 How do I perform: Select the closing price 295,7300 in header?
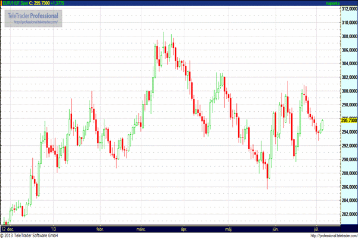41,3
